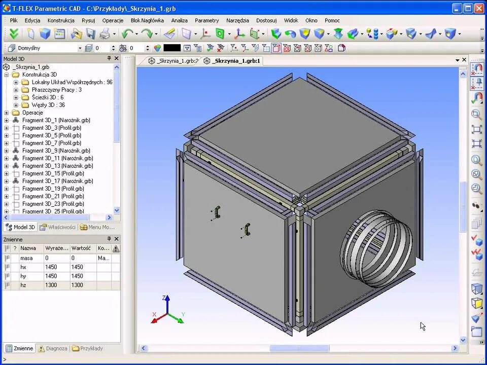Click the black line color swatch
487x365 pixels.
click(x=171, y=47)
